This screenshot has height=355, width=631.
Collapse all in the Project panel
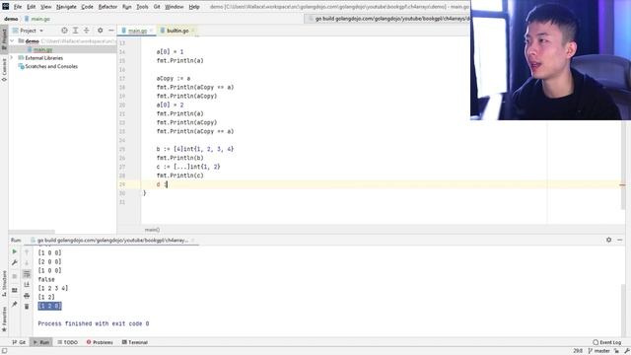pos(87,31)
